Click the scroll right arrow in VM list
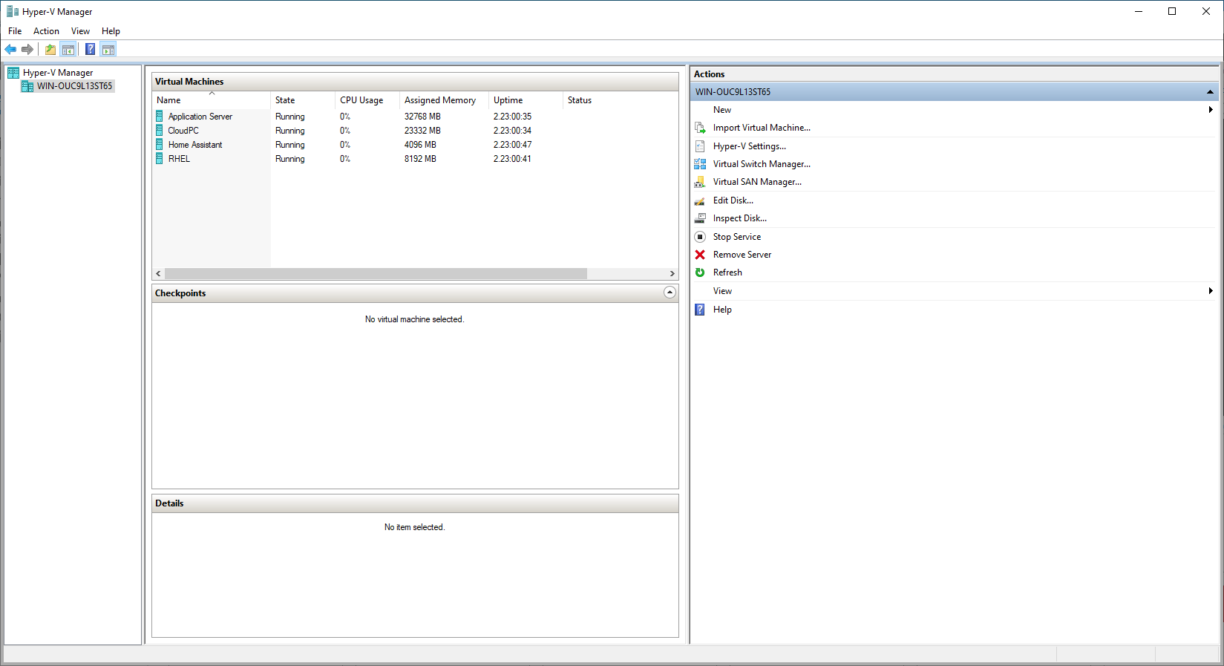1224x666 pixels. click(x=672, y=274)
